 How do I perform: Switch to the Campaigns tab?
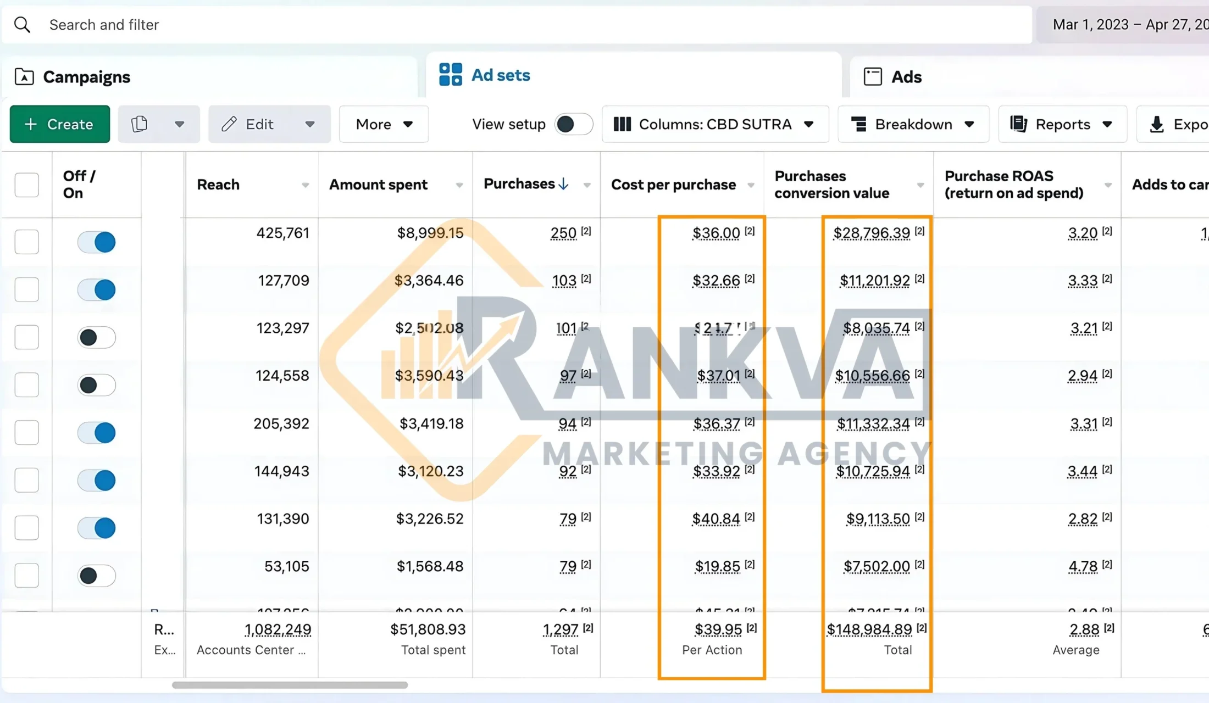(86, 77)
